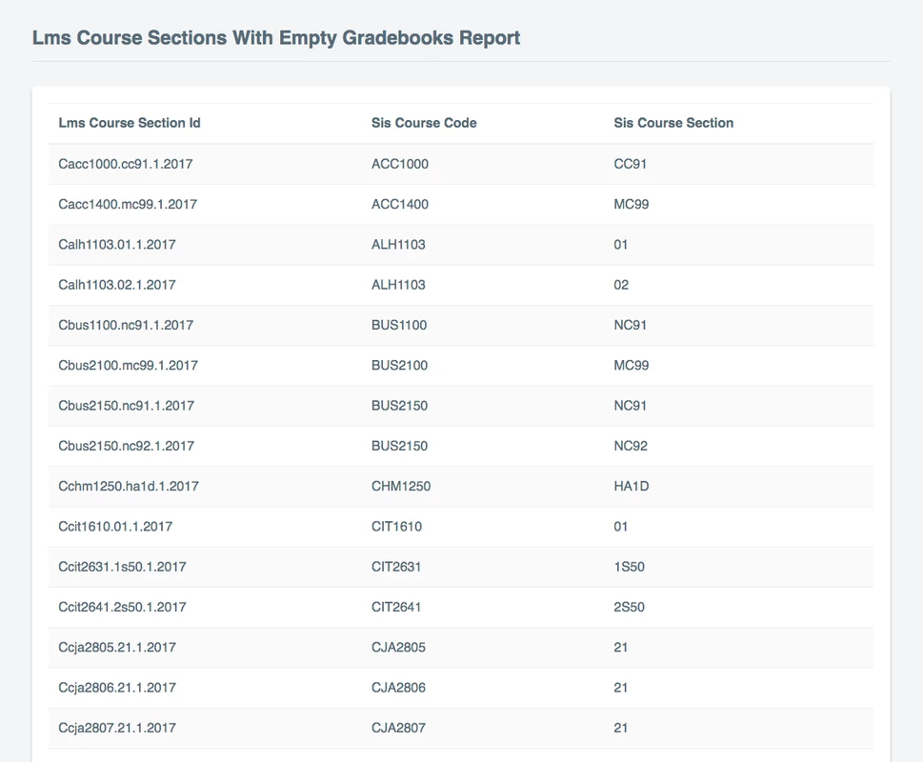Click section 21 in the CJA2805 row
The height and width of the screenshot is (762, 923).
(621, 648)
